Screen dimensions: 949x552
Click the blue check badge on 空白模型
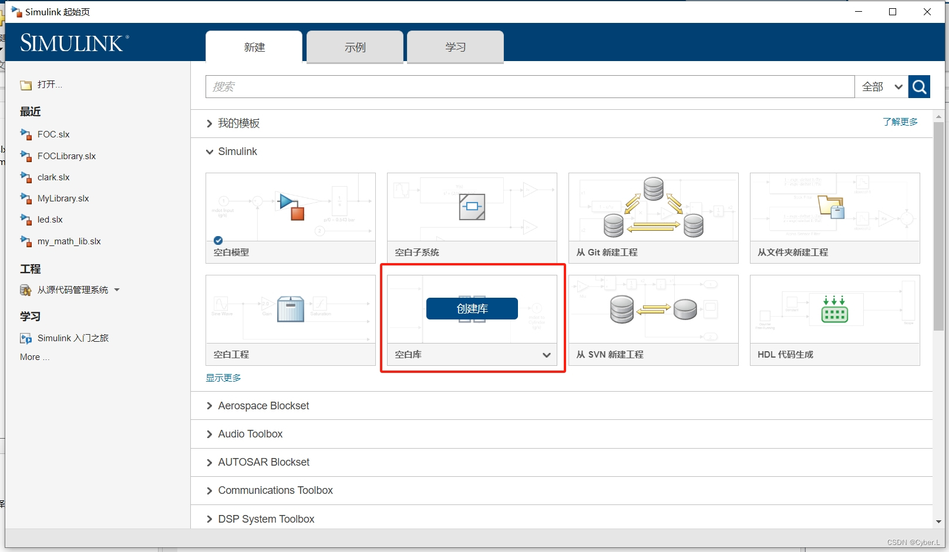tap(218, 240)
